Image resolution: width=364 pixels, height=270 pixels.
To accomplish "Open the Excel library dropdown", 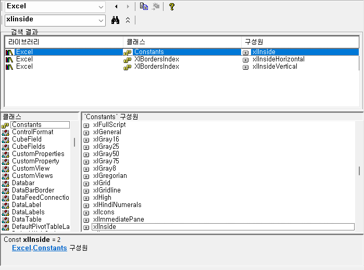I will coord(101,7).
